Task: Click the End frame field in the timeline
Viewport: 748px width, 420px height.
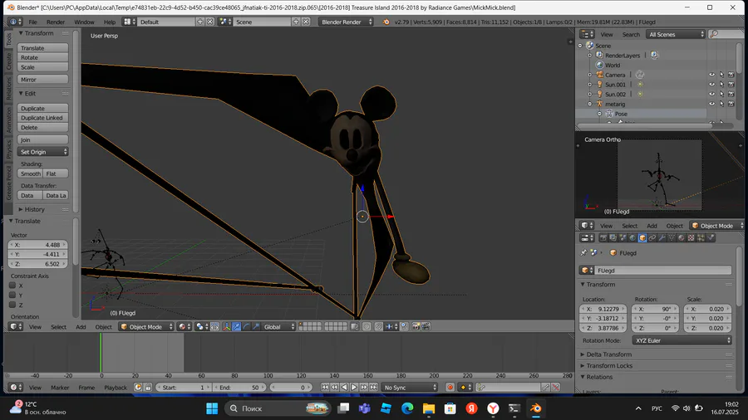Action: click(x=239, y=387)
